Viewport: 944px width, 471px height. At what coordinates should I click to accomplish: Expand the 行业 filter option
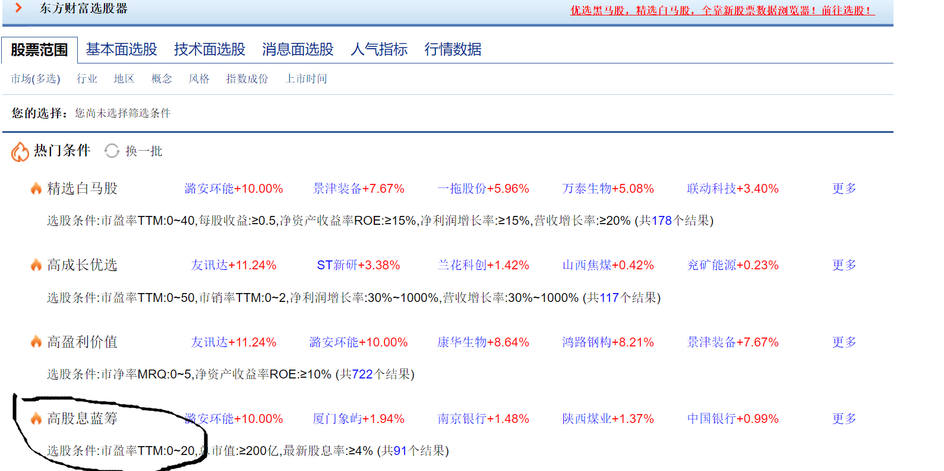pyautogui.click(x=87, y=79)
